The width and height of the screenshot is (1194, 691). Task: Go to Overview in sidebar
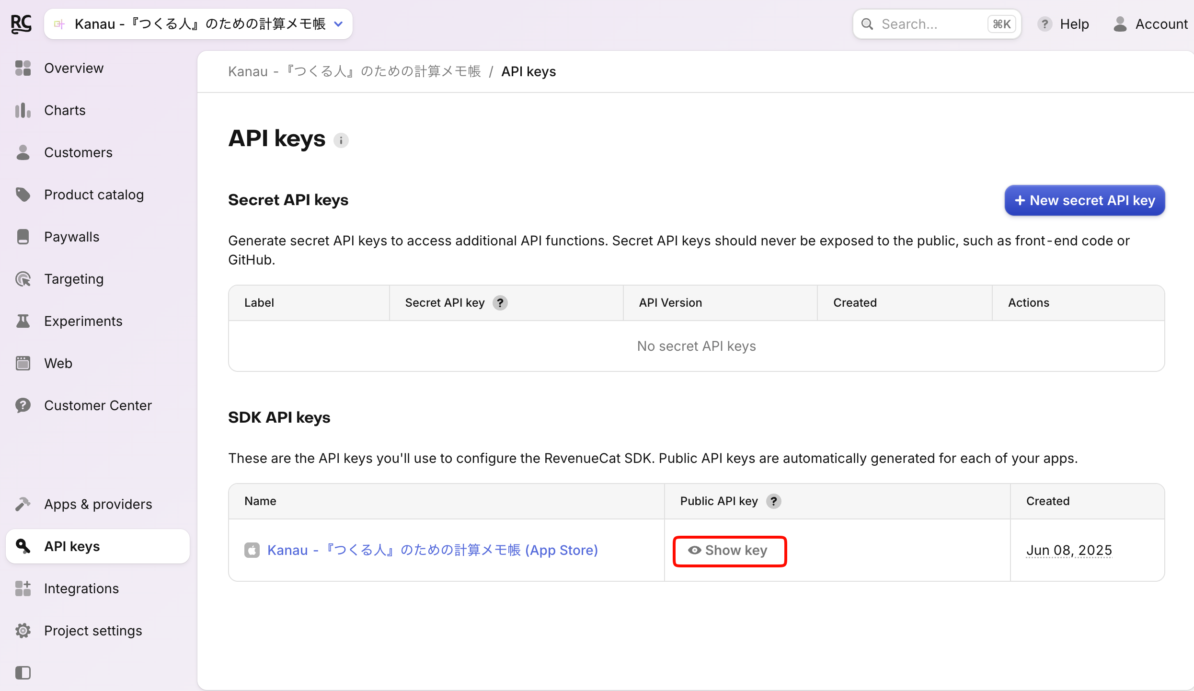74,68
